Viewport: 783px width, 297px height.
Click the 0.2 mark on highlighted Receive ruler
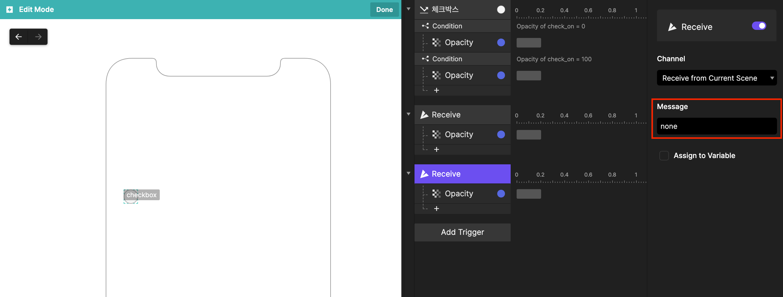(x=540, y=175)
